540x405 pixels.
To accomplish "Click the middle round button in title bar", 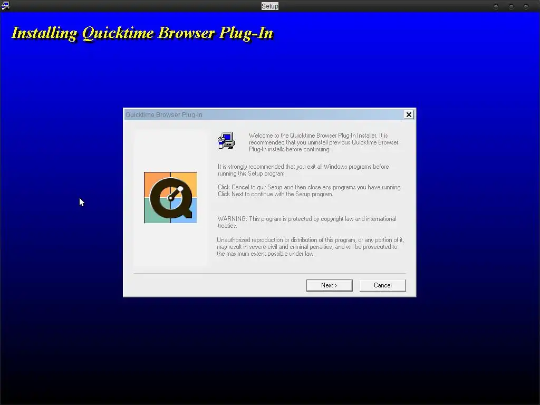I will pyautogui.click(x=511, y=6).
